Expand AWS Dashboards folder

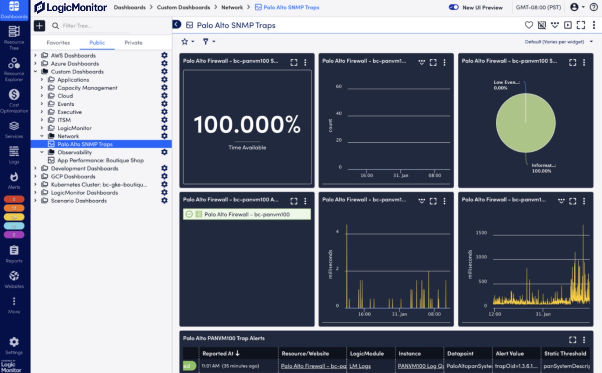tap(35, 56)
